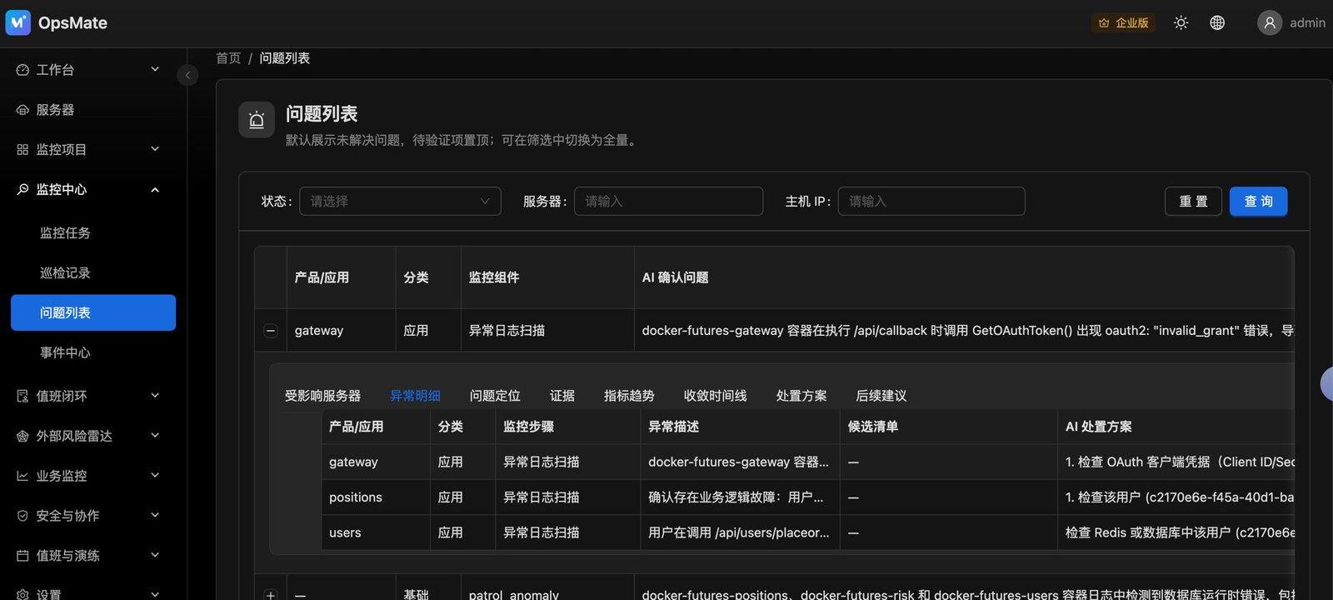Click the 重置 button
The height and width of the screenshot is (600, 1333).
click(x=1193, y=202)
